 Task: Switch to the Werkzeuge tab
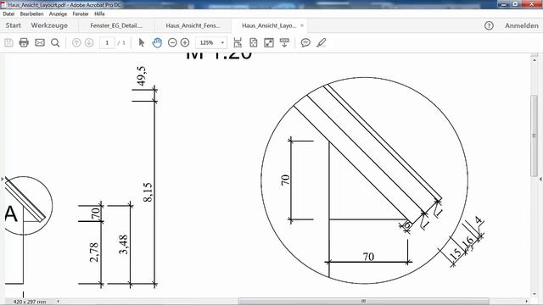[x=49, y=25]
